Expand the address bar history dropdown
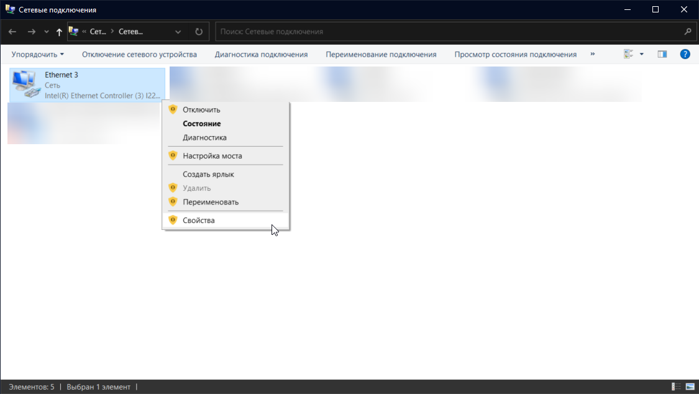The image size is (699, 394). [x=178, y=32]
